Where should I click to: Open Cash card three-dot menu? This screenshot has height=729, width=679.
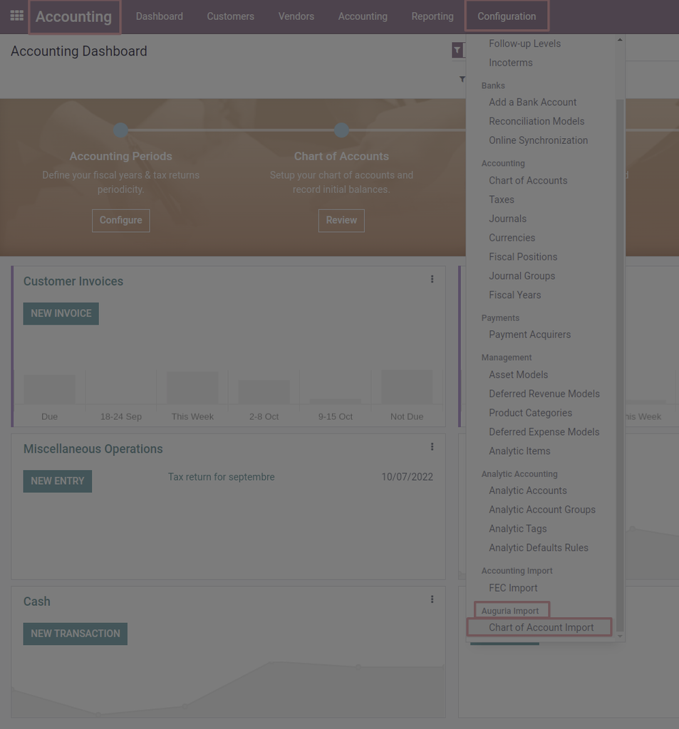point(432,599)
